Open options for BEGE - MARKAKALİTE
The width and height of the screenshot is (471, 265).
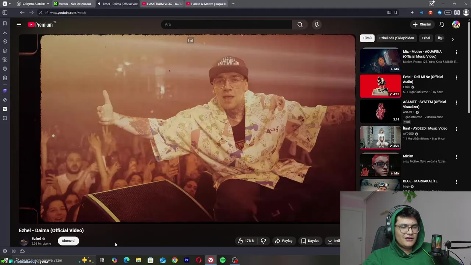[456, 182]
